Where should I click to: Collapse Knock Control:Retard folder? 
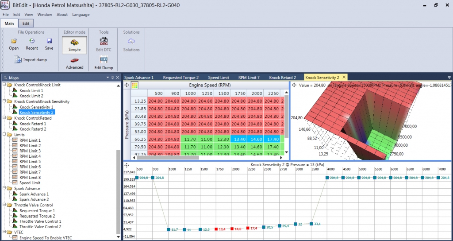4,118
